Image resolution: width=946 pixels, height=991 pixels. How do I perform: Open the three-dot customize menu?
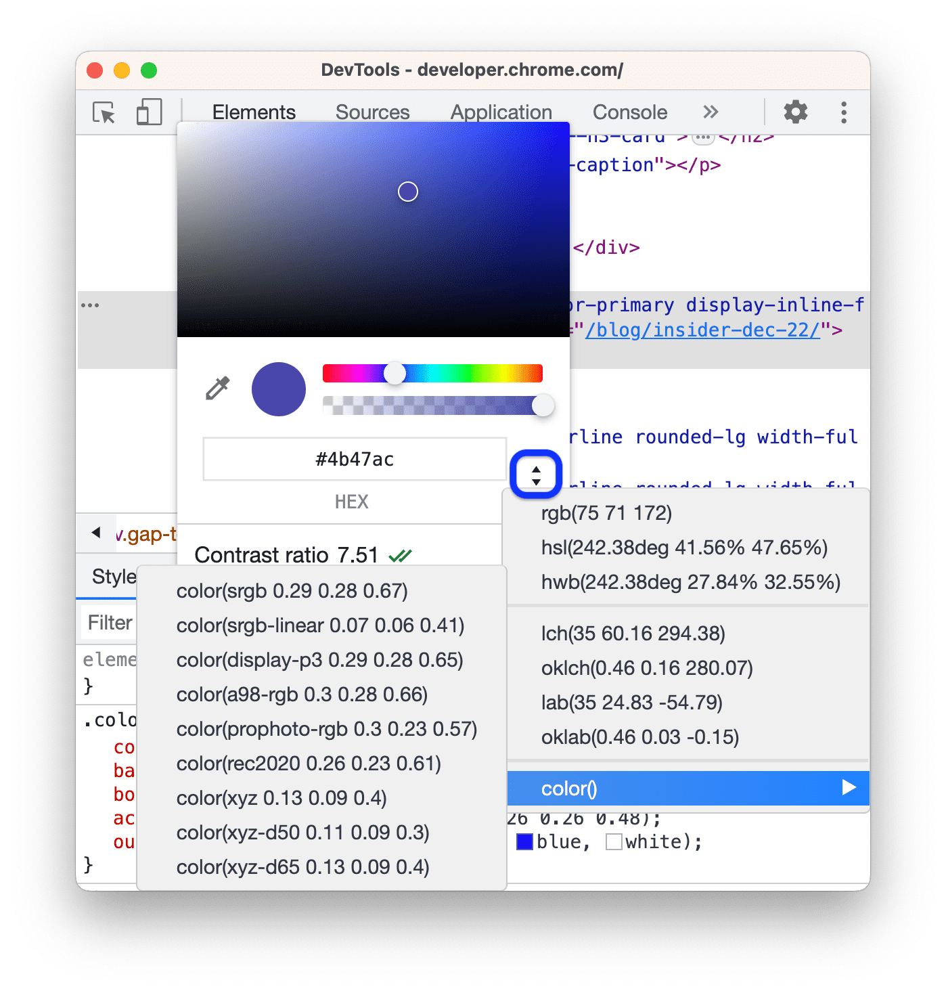point(843,112)
